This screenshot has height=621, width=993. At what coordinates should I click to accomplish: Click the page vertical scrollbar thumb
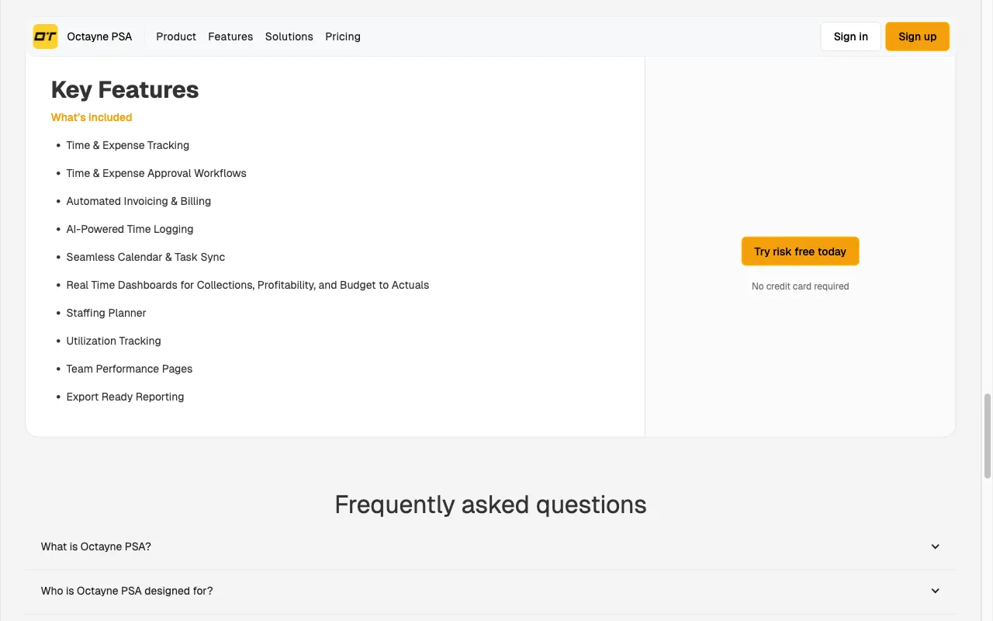tap(988, 435)
